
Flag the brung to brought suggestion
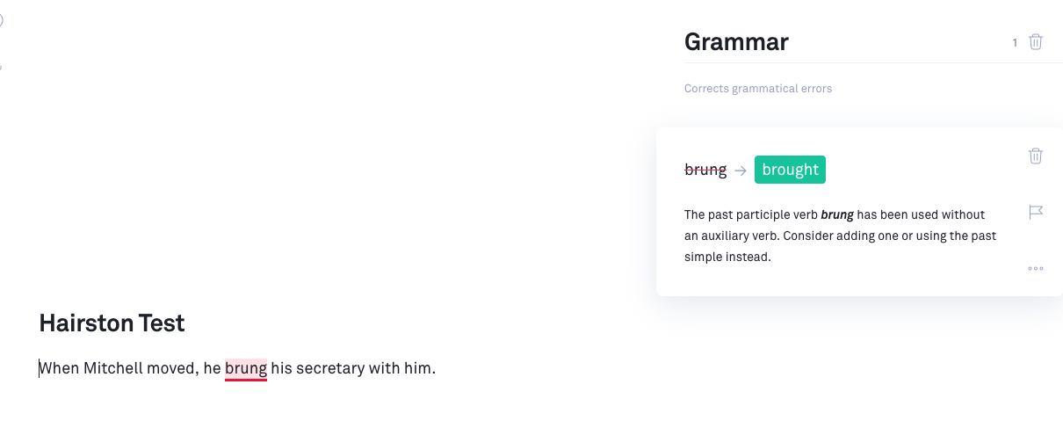click(x=1036, y=212)
